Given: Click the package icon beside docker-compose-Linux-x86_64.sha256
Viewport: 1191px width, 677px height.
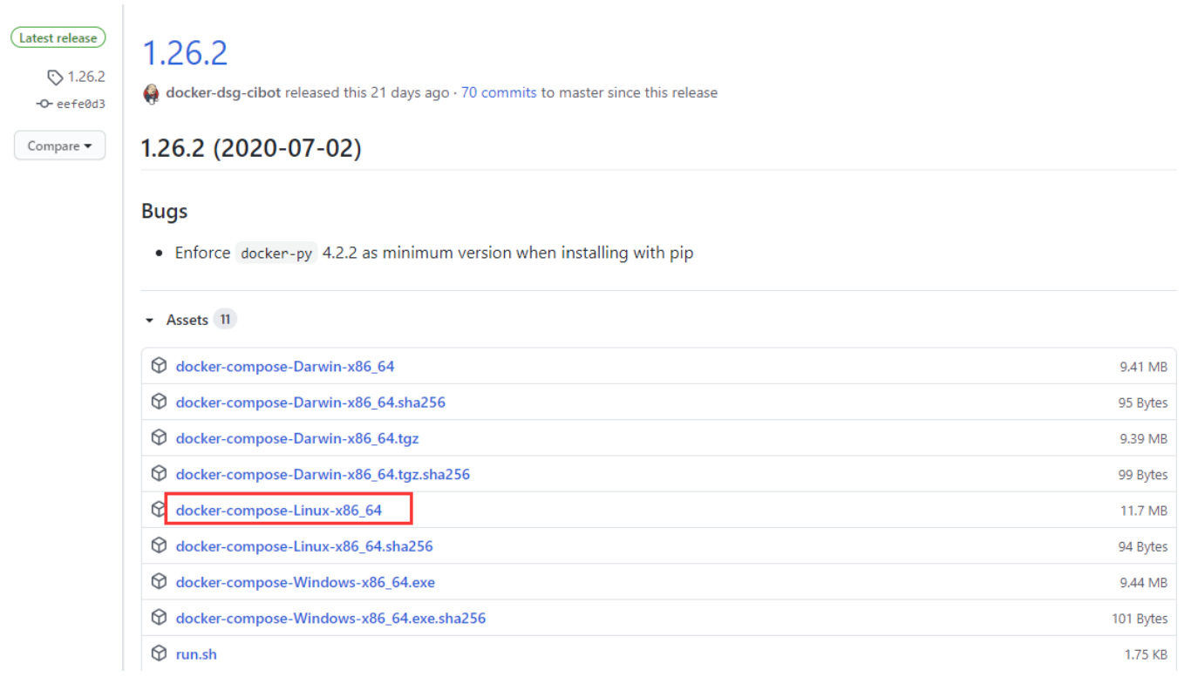Looking at the screenshot, I should pyautogui.click(x=159, y=545).
